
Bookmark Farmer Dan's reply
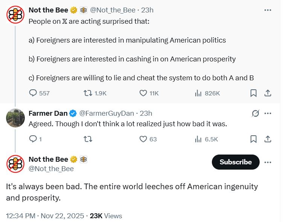254,139
